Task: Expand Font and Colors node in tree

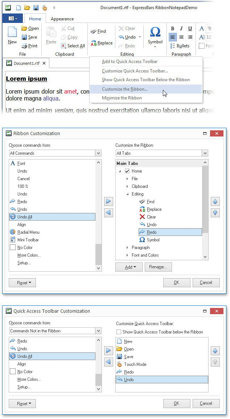Action: [127, 255]
